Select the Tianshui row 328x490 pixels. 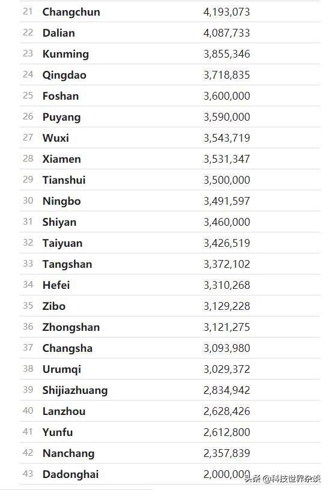coord(170,180)
